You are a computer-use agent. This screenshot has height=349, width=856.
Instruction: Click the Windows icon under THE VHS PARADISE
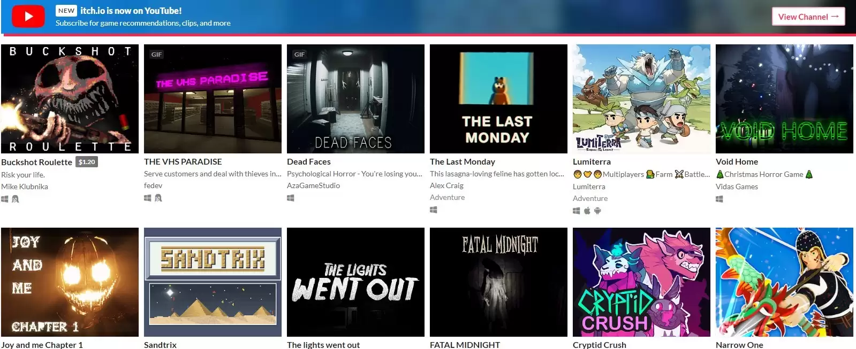[148, 198]
